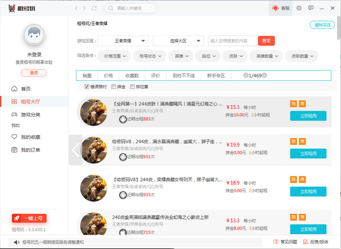This screenshot has width=341, height=249.
Task: Expand 价格范围 filter
Action: [x=114, y=56]
